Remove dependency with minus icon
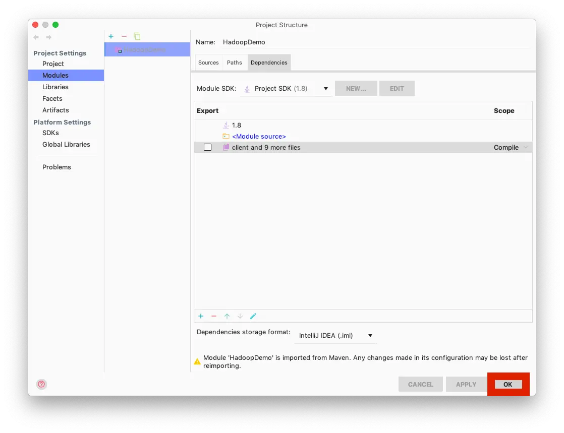 (x=214, y=316)
